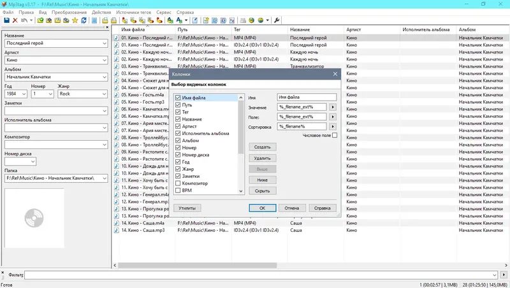Image resolution: width=510 pixels, height=288 pixels.
Task: Click the red X Remove tag icon
Action: 15,20
